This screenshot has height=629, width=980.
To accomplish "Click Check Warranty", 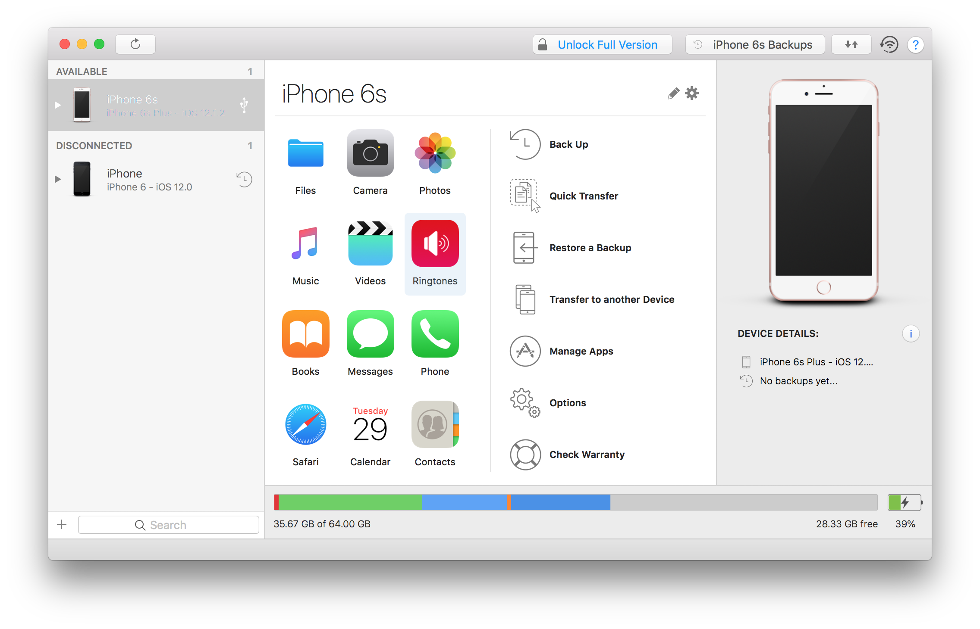I will pyautogui.click(x=567, y=455).
